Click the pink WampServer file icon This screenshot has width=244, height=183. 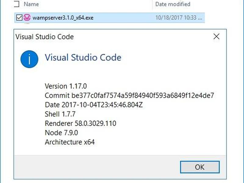(27, 18)
